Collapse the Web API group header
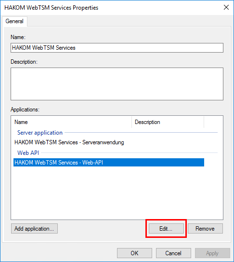 pyautogui.click(x=28, y=153)
